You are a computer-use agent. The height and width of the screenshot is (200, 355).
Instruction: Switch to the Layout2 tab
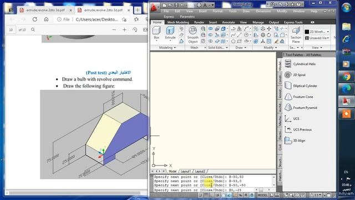200,171
